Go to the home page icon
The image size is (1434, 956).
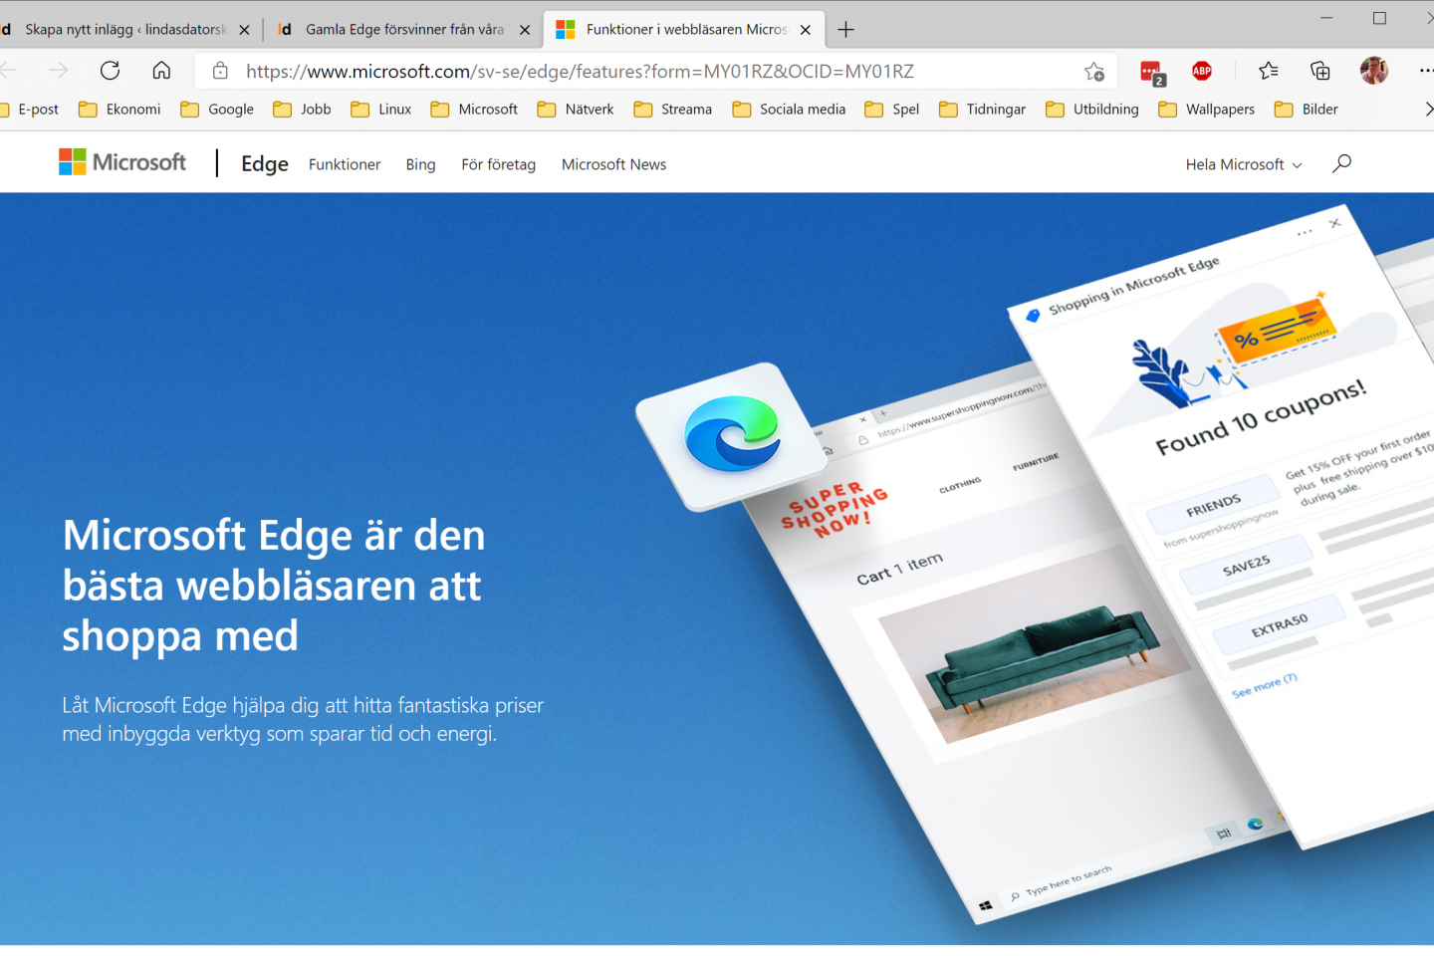pos(161,71)
